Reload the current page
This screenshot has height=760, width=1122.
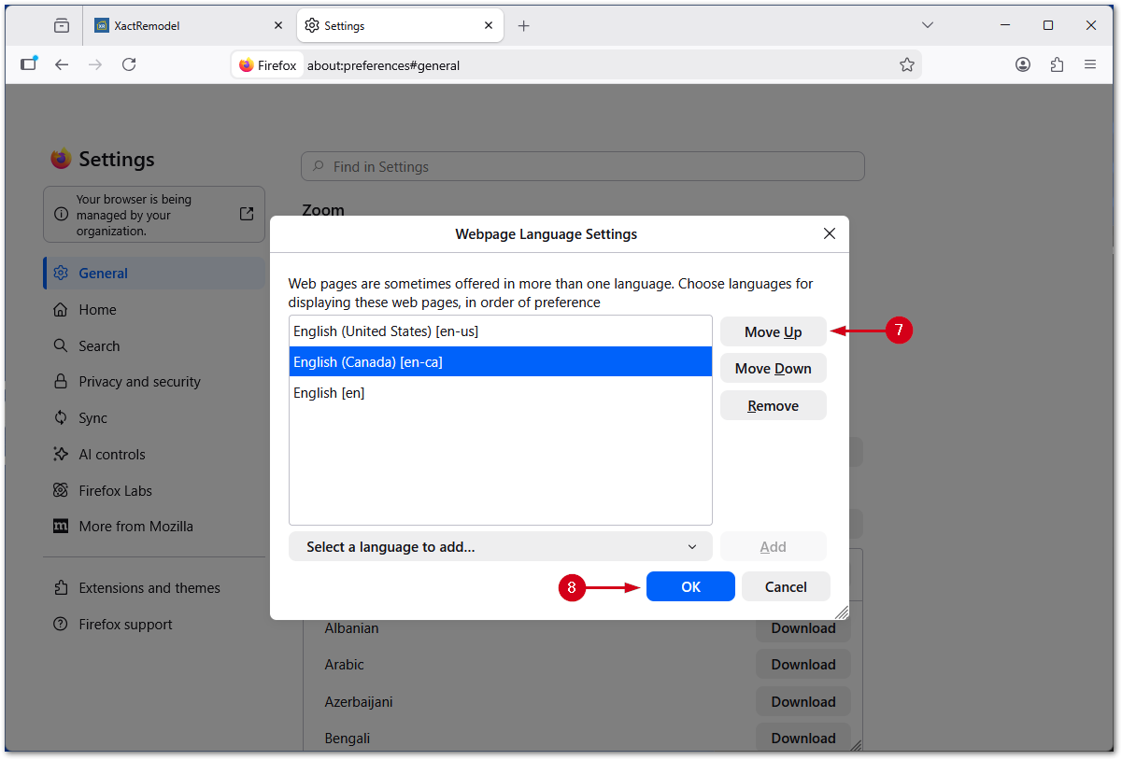click(129, 64)
